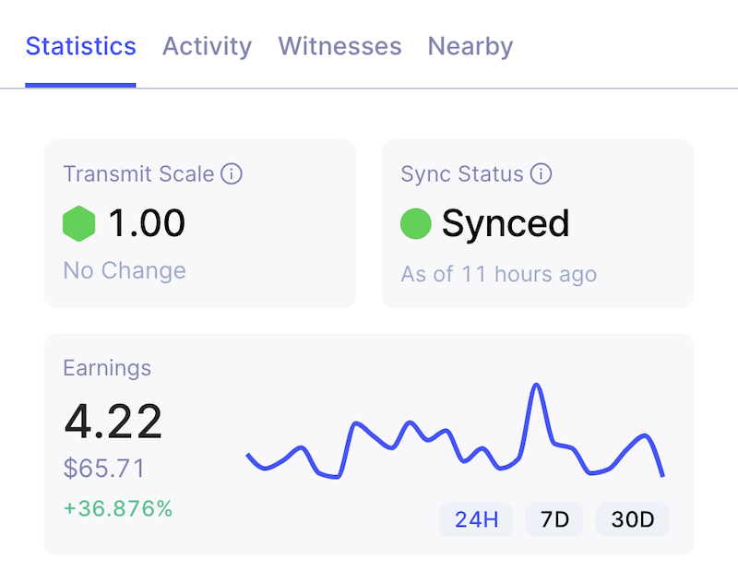
Task: Click the green circle synced indicator
Action: click(416, 223)
